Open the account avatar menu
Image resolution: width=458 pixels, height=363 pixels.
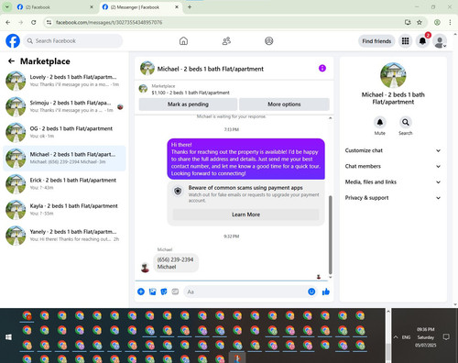point(440,41)
